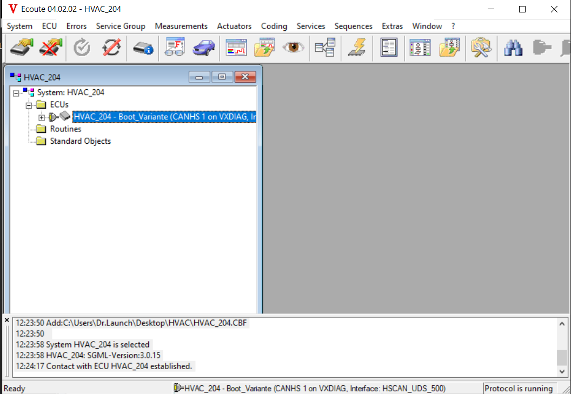571x394 pixels.
Task: Open the ? help menu
Action: pyautogui.click(x=453, y=26)
